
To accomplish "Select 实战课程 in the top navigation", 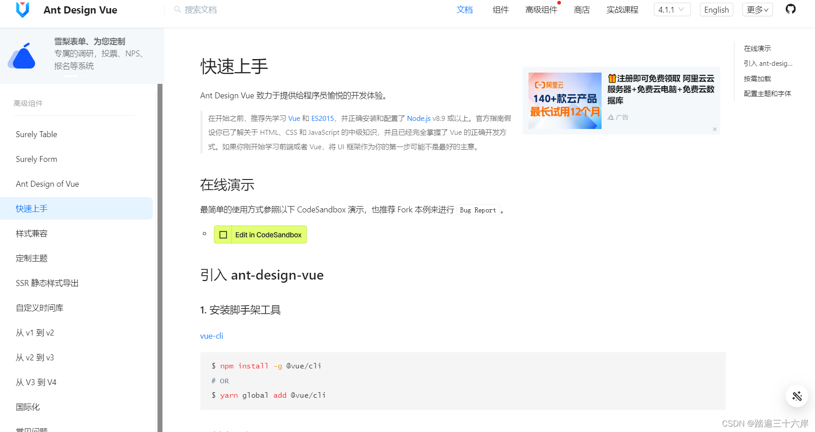I will tap(623, 9).
